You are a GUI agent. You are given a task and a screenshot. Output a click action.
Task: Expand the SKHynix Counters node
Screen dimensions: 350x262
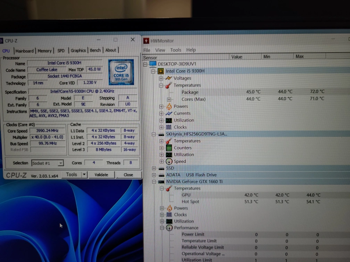tap(161, 148)
